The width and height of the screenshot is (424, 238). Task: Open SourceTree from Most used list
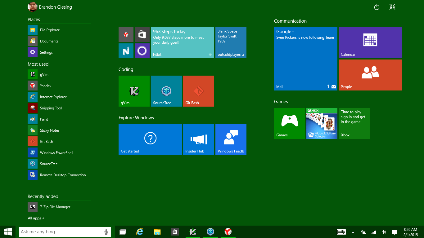59,164
